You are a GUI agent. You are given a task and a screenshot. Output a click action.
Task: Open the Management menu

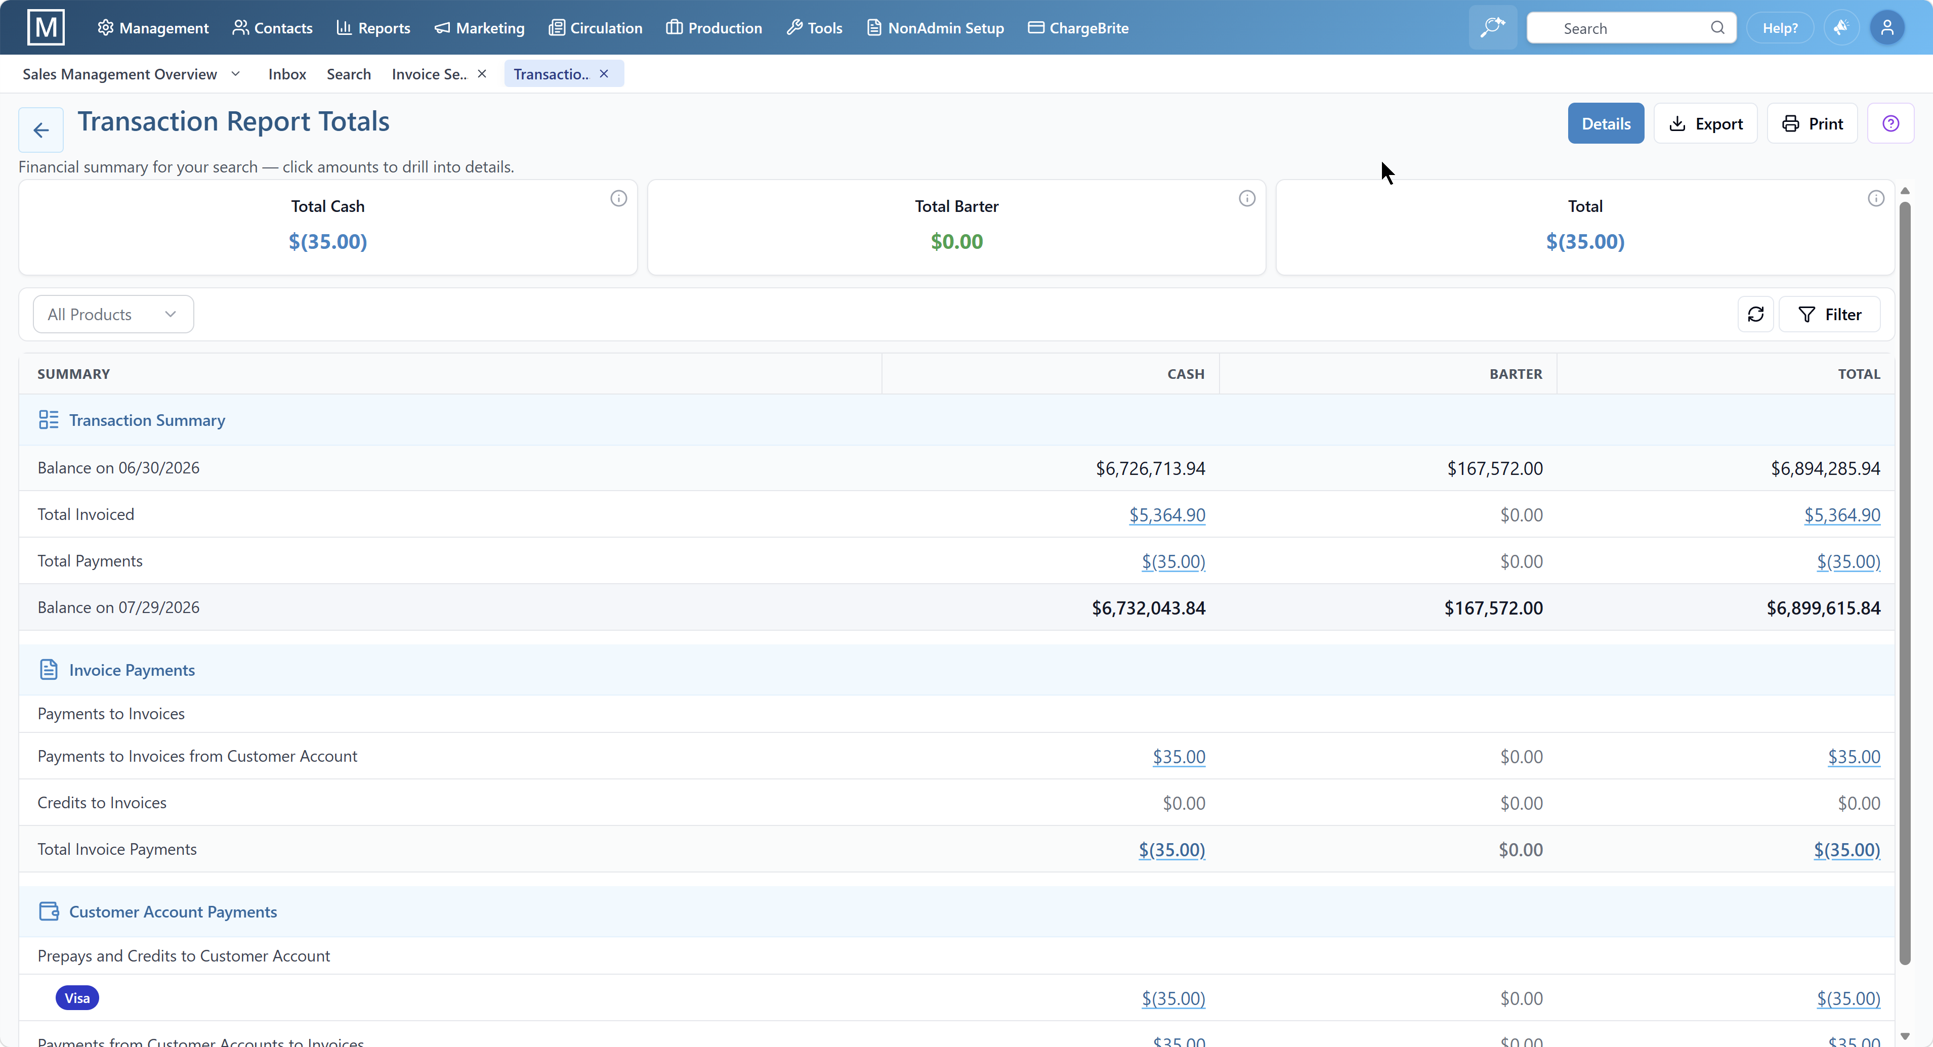pos(153,28)
